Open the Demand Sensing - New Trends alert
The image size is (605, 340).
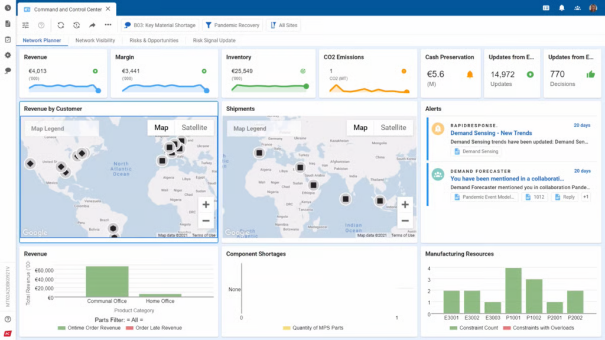click(490, 133)
